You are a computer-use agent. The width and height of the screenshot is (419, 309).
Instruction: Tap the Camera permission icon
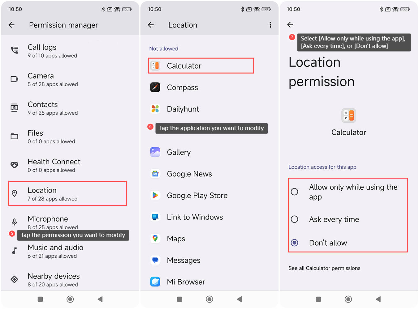(x=15, y=79)
